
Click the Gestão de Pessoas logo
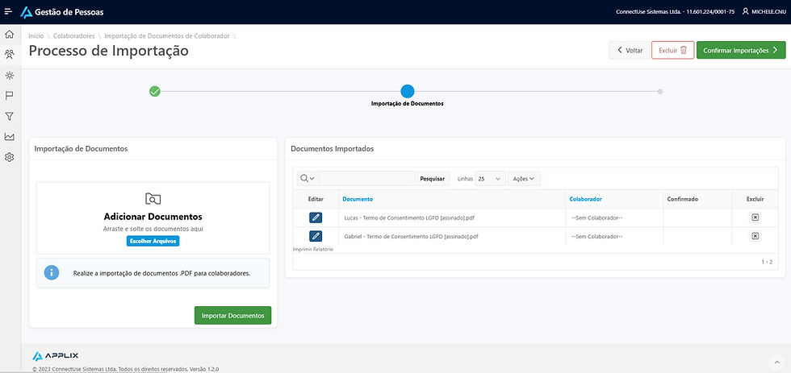[x=61, y=11]
